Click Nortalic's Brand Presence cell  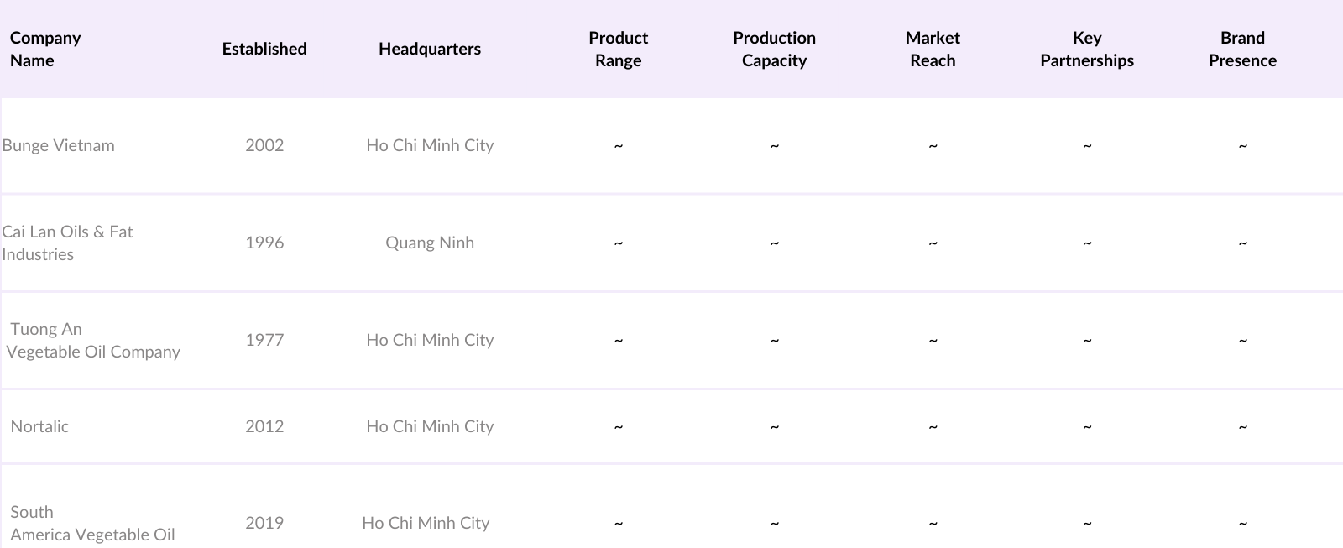click(x=1242, y=427)
